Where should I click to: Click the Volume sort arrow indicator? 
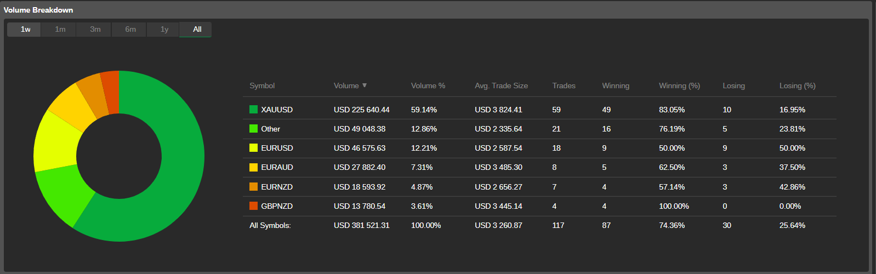pyautogui.click(x=365, y=85)
